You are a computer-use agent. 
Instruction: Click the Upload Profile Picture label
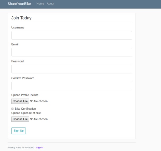click(25, 95)
